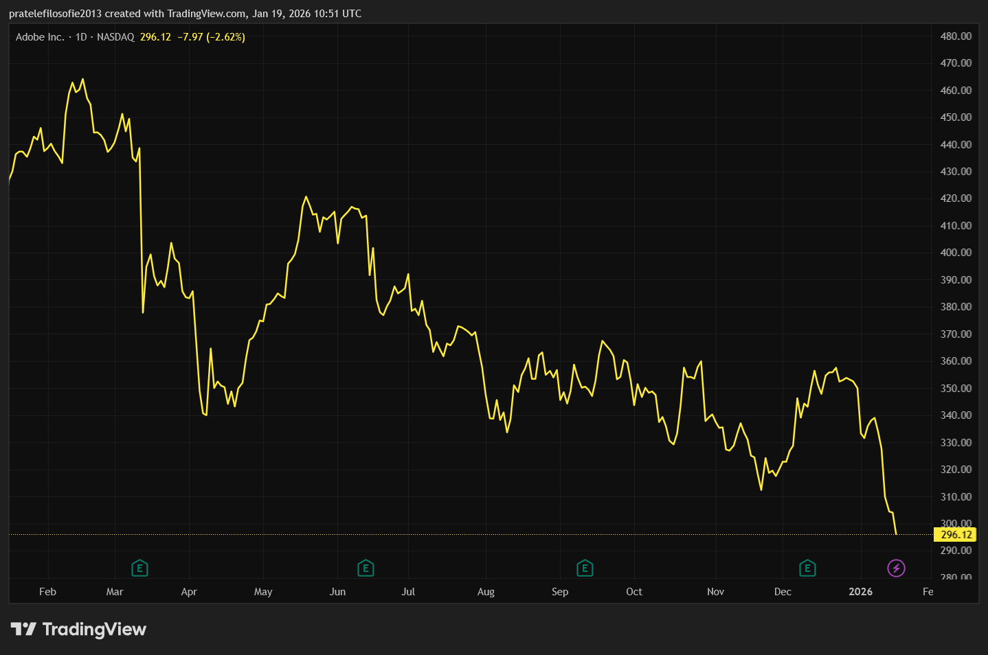Click the TradingView.com text in header
This screenshot has height=655, width=988.
[x=206, y=14]
